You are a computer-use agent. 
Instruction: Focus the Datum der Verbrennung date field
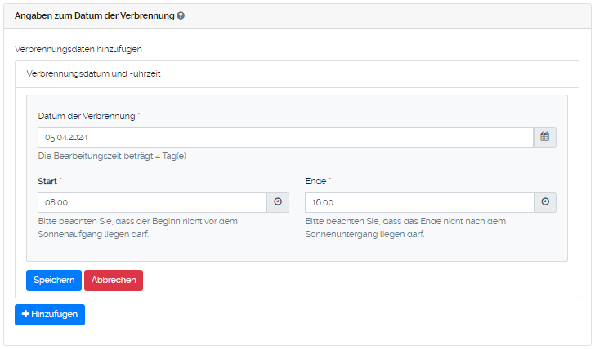coord(285,137)
